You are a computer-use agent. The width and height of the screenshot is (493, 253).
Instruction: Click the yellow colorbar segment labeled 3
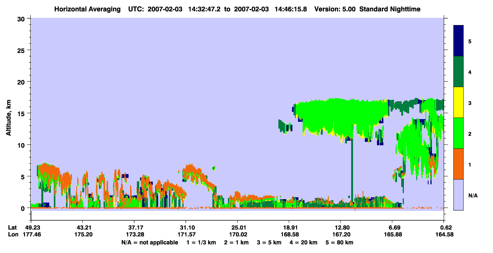[458, 102]
